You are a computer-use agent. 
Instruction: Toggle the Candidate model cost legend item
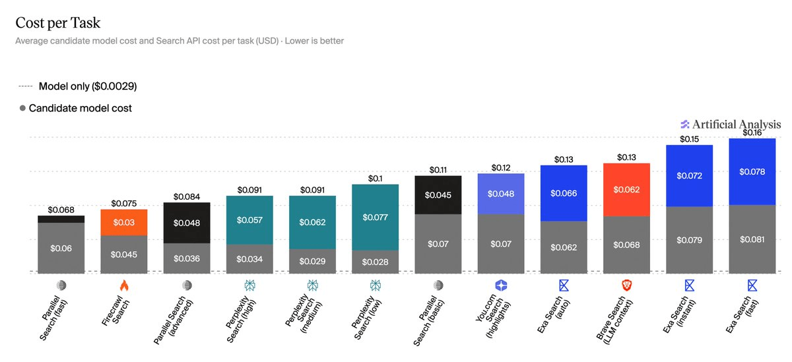pos(76,107)
